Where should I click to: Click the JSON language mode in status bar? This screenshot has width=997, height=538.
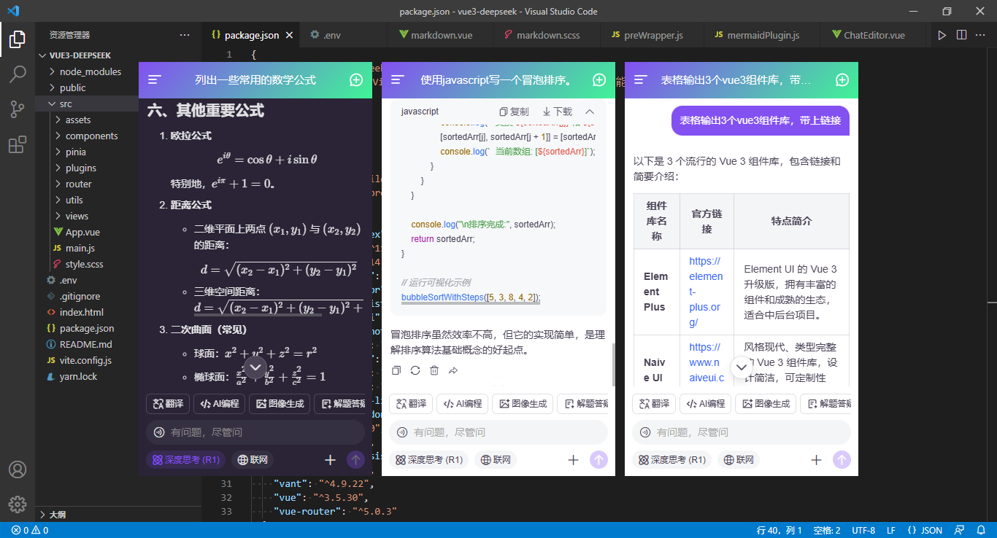(x=925, y=530)
